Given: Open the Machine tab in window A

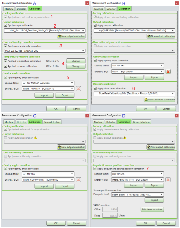Looking at the screenshot, I should pos(9,9).
